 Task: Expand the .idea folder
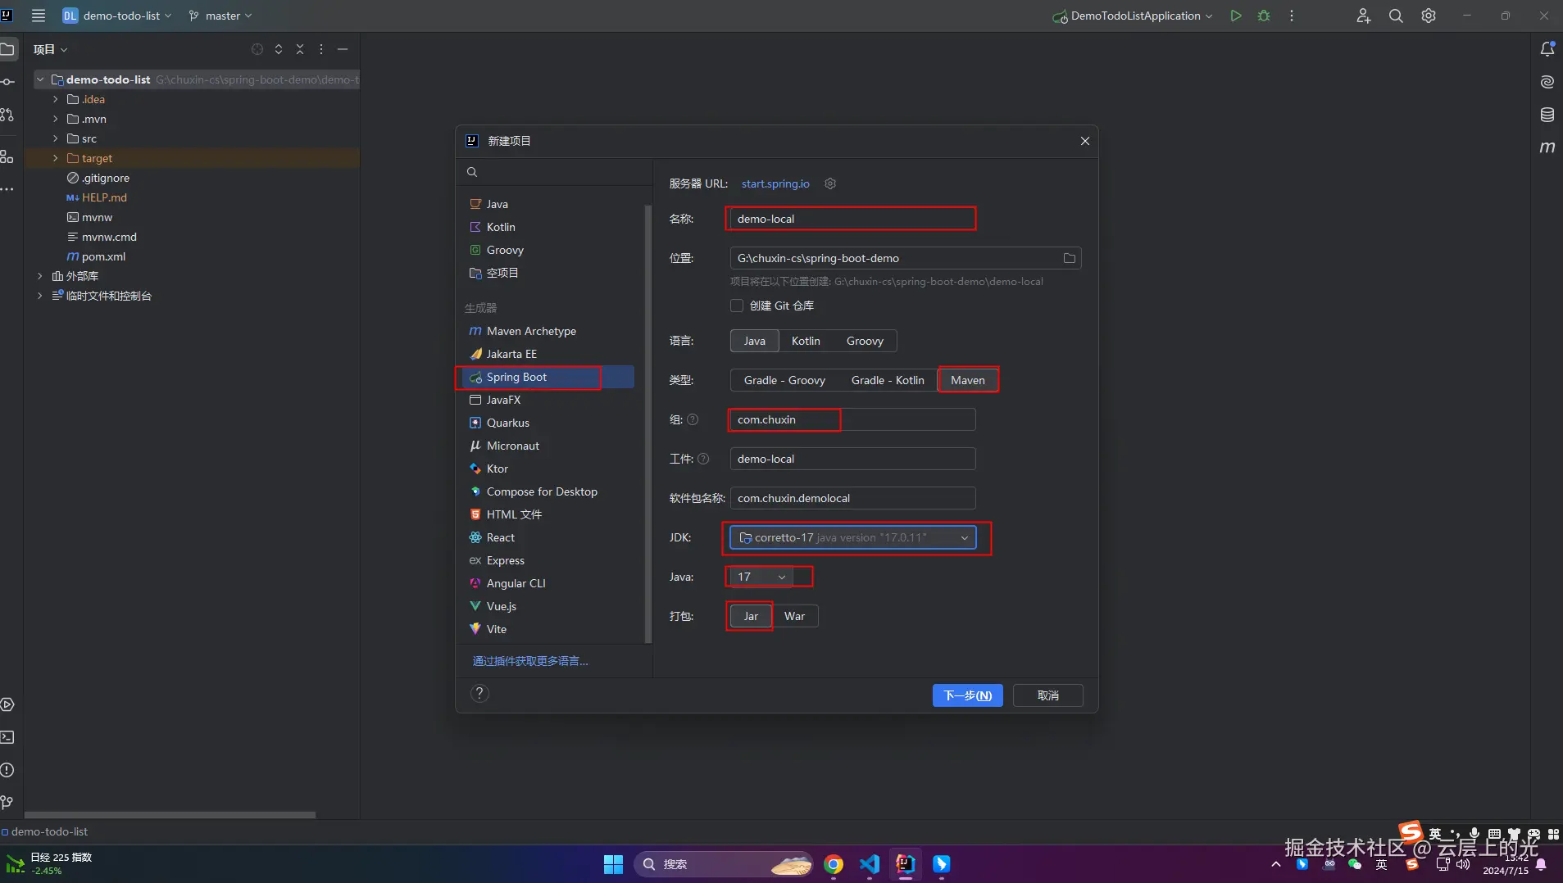[56, 99]
